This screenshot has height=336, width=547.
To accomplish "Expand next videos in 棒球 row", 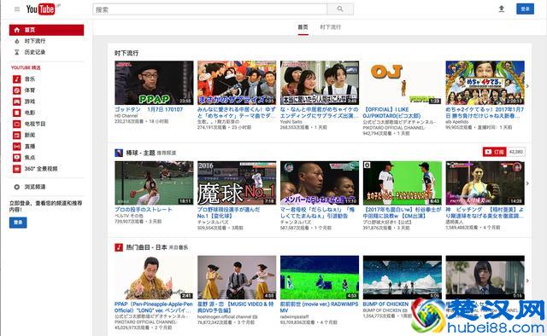I will click(527, 183).
